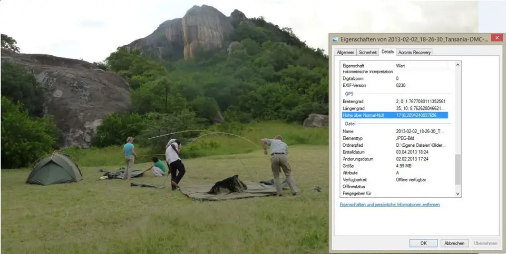This screenshot has height=254, width=506.
Task: Open the Sicherheit tab
Action: (x=367, y=53)
